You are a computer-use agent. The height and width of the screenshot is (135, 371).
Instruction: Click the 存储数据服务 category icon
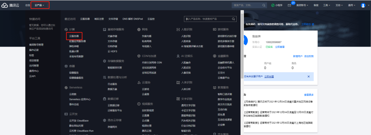point(104,61)
